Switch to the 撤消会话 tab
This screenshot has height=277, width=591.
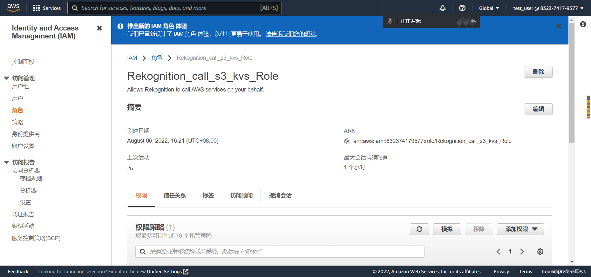(x=280, y=195)
